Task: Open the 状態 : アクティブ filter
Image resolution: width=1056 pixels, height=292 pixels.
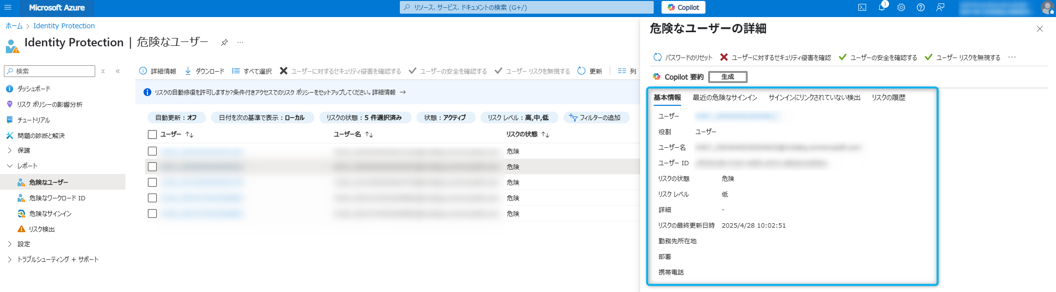Action: click(x=445, y=117)
